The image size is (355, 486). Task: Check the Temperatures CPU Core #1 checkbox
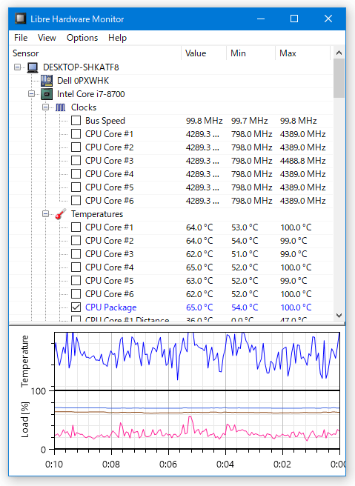click(76, 227)
